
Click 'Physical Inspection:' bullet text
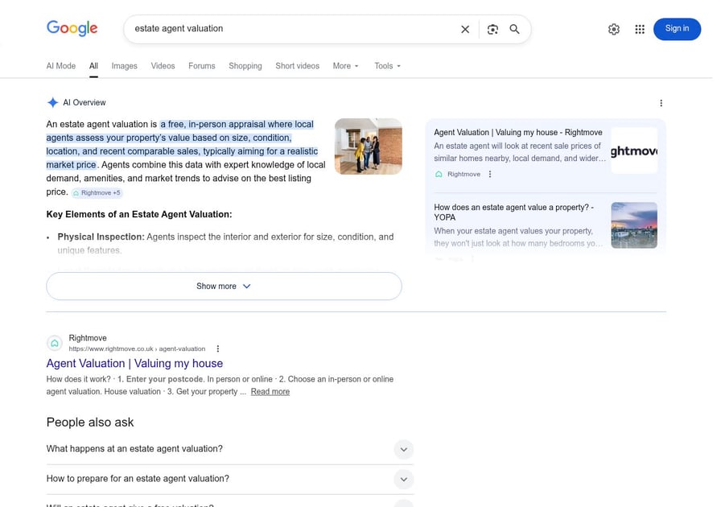tap(101, 237)
